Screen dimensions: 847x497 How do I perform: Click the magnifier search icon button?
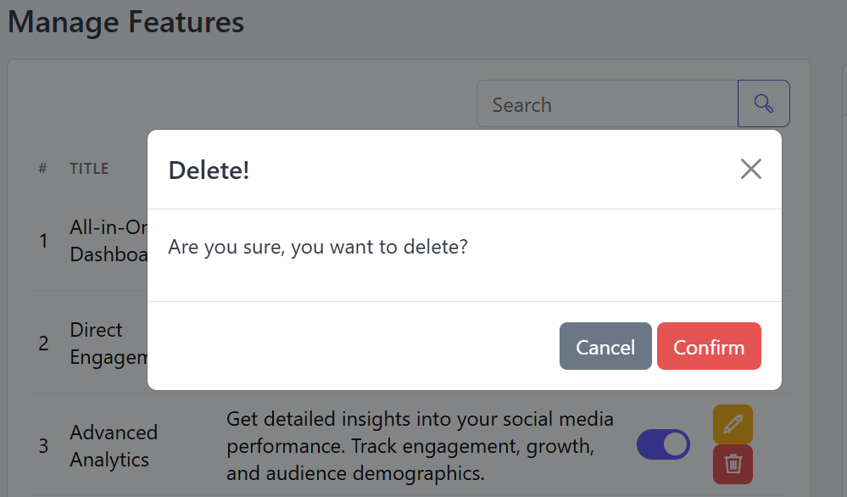coord(764,103)
